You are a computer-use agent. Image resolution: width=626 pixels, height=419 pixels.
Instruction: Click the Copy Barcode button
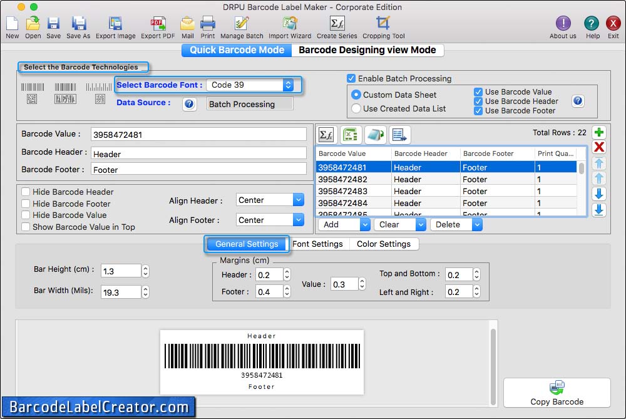pyautogui.click(x=557, y=393)
